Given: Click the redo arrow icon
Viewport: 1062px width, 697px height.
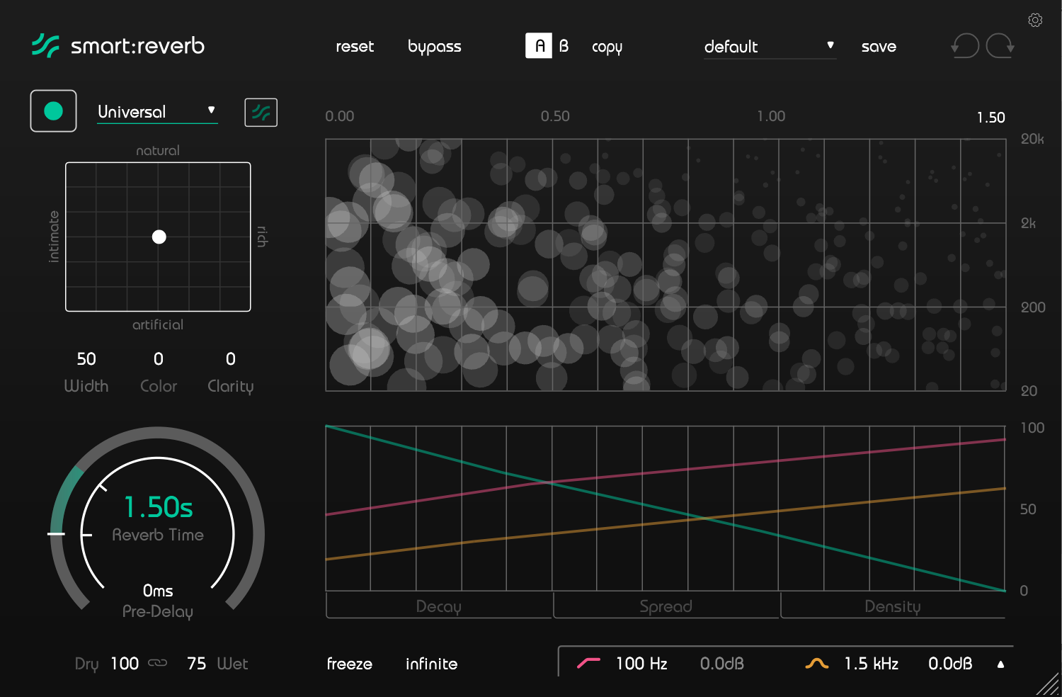Looking at the screenshot, I should [1000, 46].
